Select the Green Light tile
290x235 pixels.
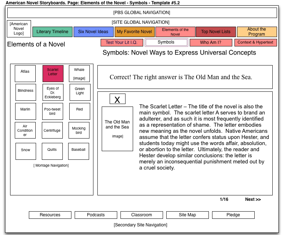[x=80, y=92]
